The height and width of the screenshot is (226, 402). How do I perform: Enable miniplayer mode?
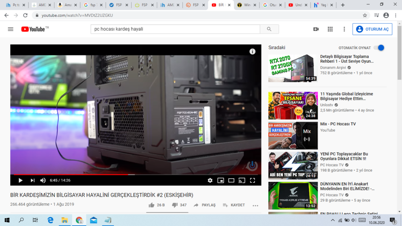(221, 181)
